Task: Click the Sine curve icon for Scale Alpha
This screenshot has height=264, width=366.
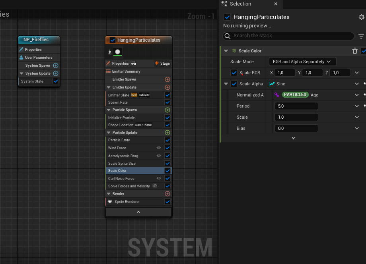Action: pyautogui.click(x=272, y=84)
